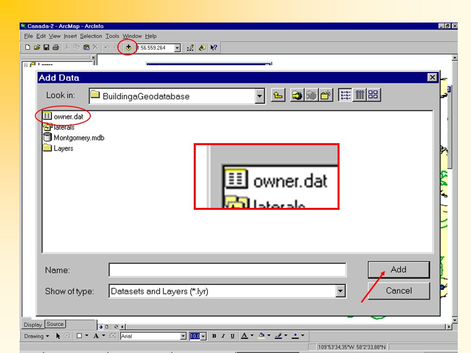
Task: Toggle Underline text formatting
Action: pos(232,336)
